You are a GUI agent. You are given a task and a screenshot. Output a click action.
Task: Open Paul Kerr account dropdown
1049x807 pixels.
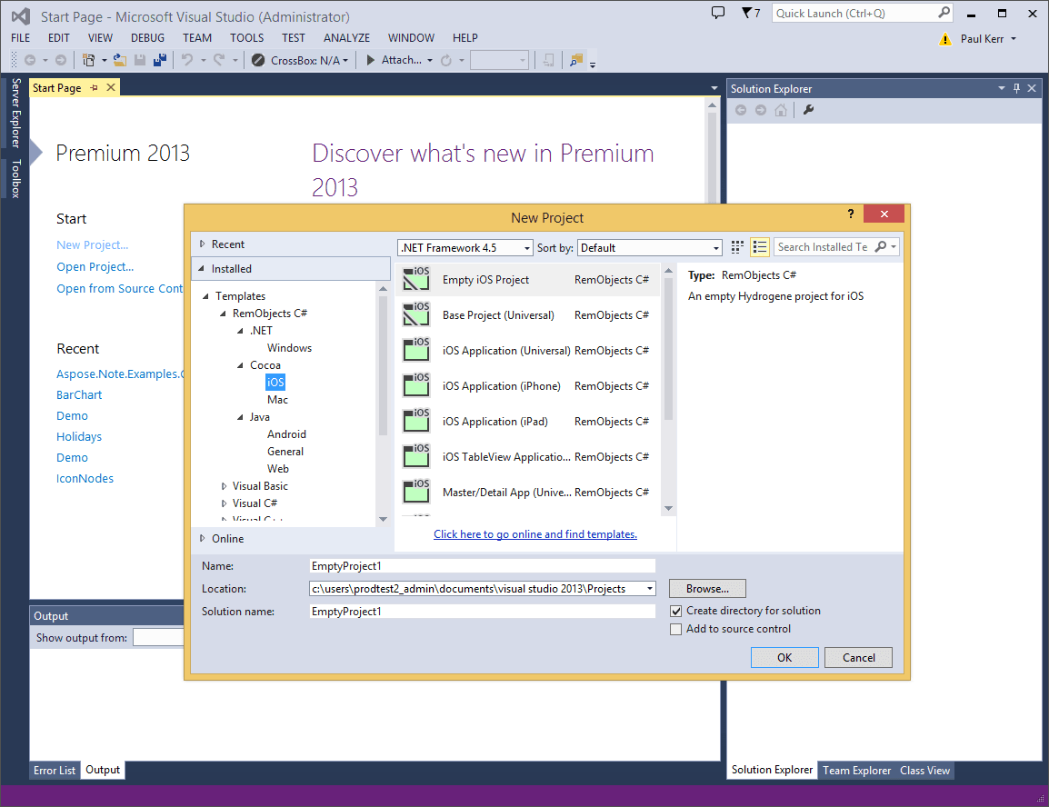click(988, 39)
